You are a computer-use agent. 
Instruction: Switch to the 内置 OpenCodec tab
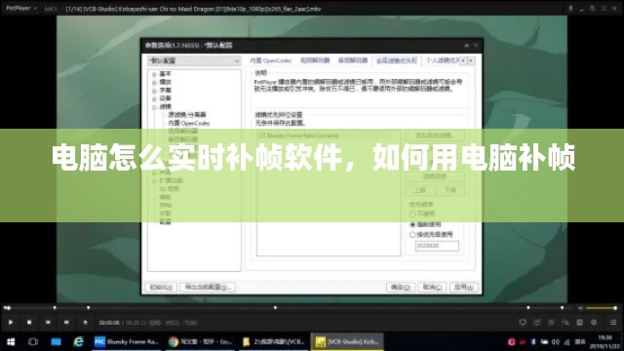[x=271, y=60]
